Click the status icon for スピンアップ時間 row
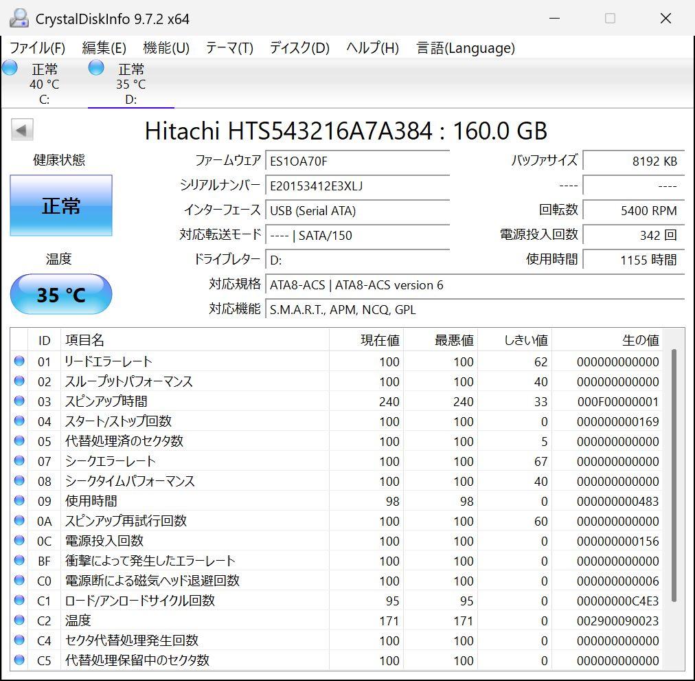Screen dimensions: 695x681 coord(19,401)
